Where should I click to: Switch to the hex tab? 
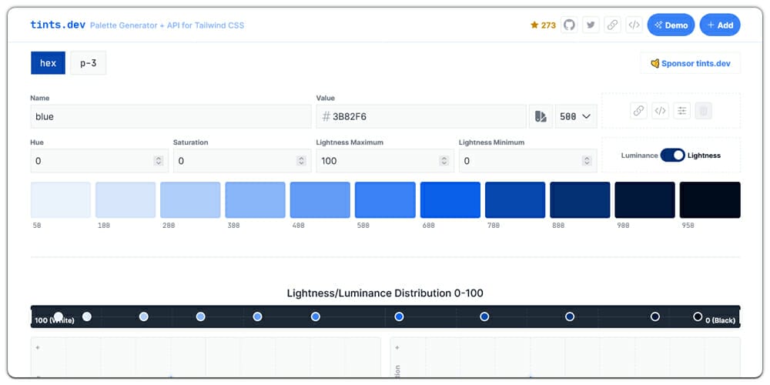(48, 63)
